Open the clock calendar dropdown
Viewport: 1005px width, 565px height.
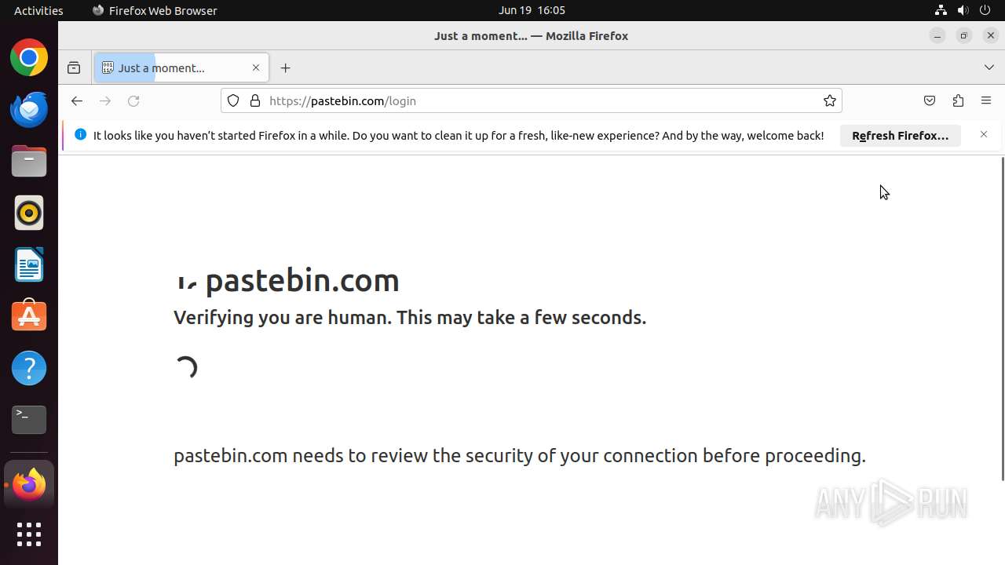532,10
